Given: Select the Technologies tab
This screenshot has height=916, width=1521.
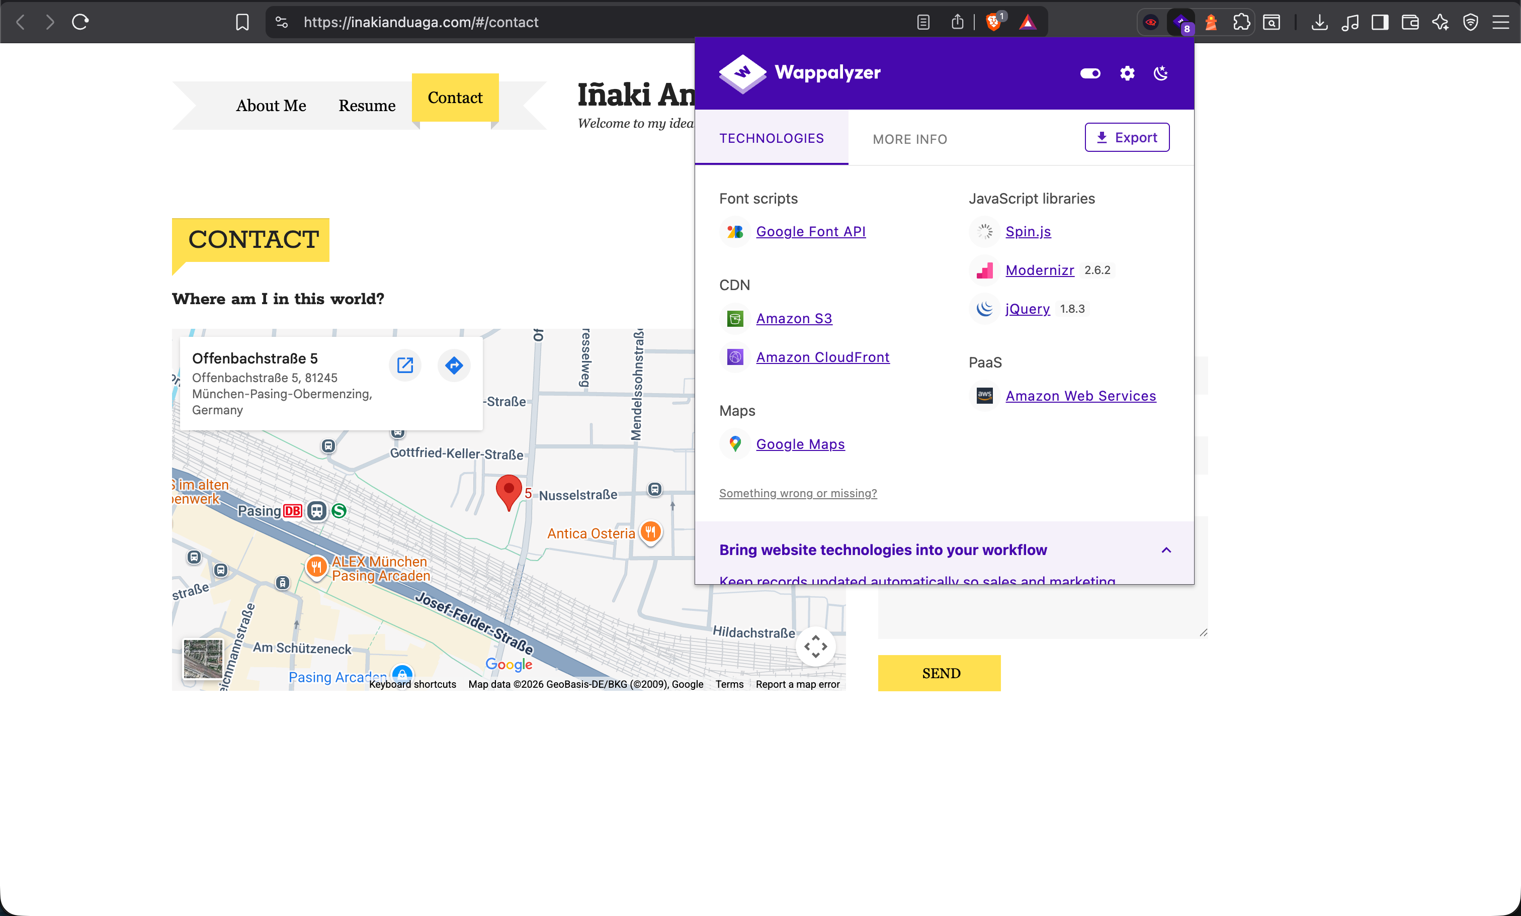Looking at the screenshot, I should click(772, 138).
